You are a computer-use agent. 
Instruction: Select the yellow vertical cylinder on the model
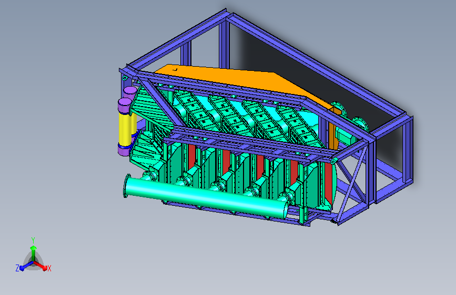[125, 129]
